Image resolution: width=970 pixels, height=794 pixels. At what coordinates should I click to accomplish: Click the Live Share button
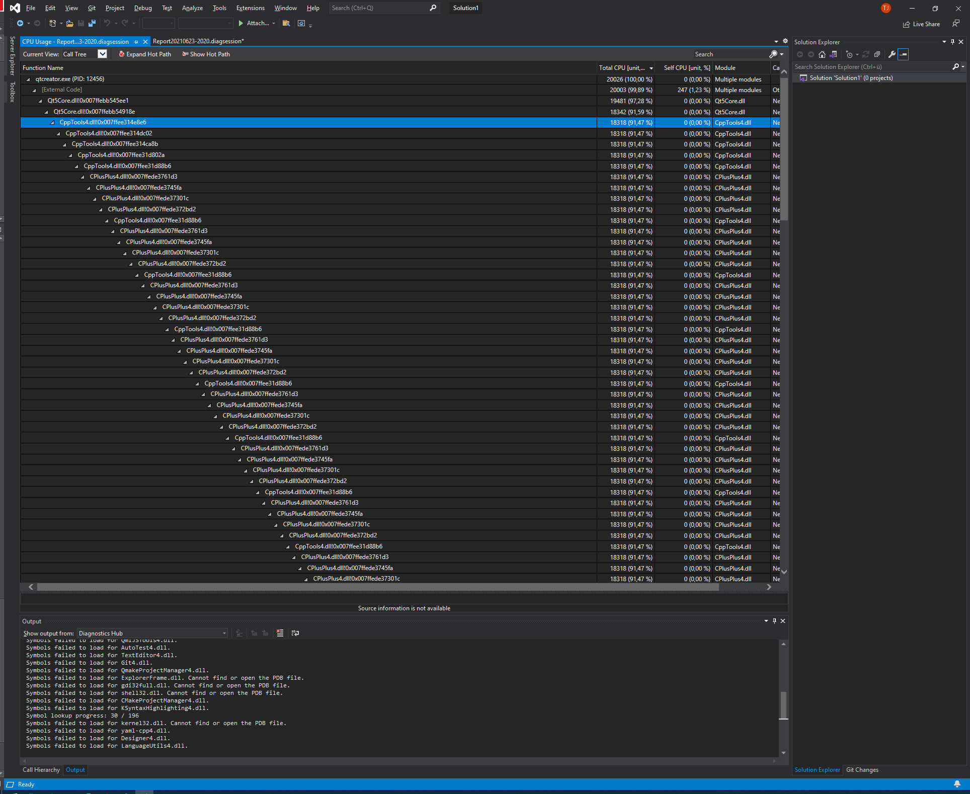(x=921, y=24)
